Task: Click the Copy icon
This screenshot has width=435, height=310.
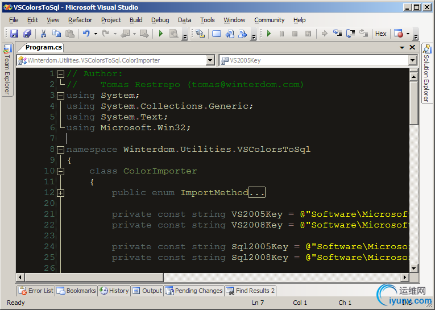Action: click(57, 34)
